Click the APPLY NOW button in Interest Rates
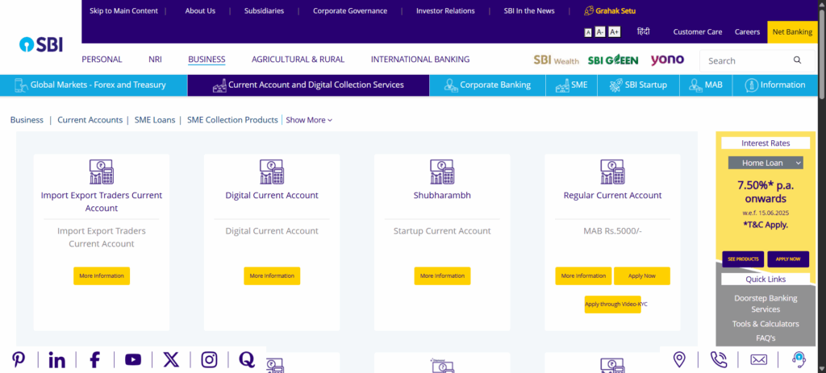This screenshot has height=373, width=826. tap(788, 259)
